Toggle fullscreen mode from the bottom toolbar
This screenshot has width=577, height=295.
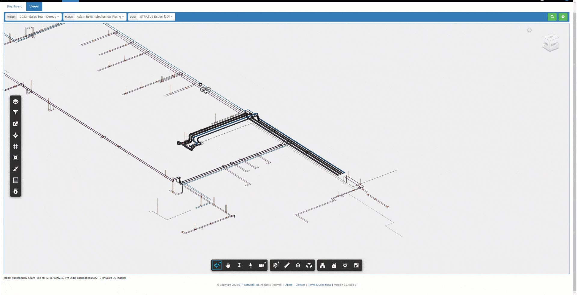click(356, 265)
